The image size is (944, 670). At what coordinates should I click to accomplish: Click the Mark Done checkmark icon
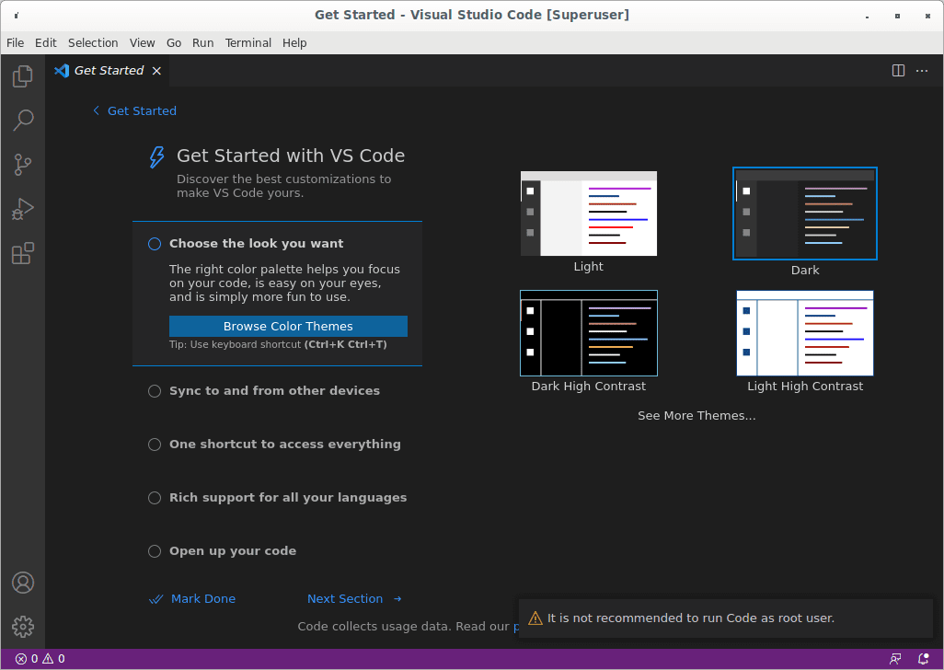click(155, 599)
